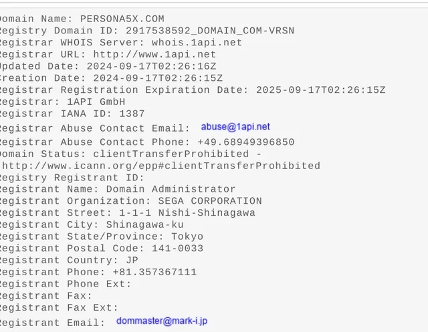Click the http://www.1api.net registrar URL text
Image resolution: width=428 pixels, height=332 pixels.
(x=155, y=55)
